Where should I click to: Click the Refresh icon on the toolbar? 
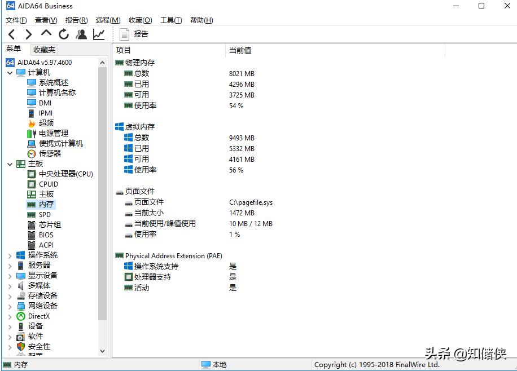pyautogui.click(x=63, y=34)
